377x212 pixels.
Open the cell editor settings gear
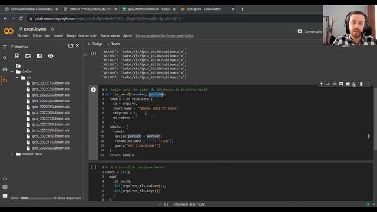(x=348, y=84)
